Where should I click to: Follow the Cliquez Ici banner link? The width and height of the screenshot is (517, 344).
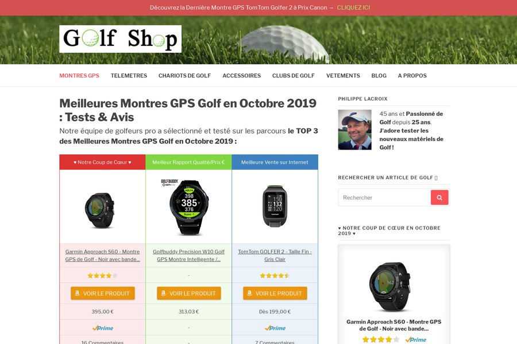[353, 7]
